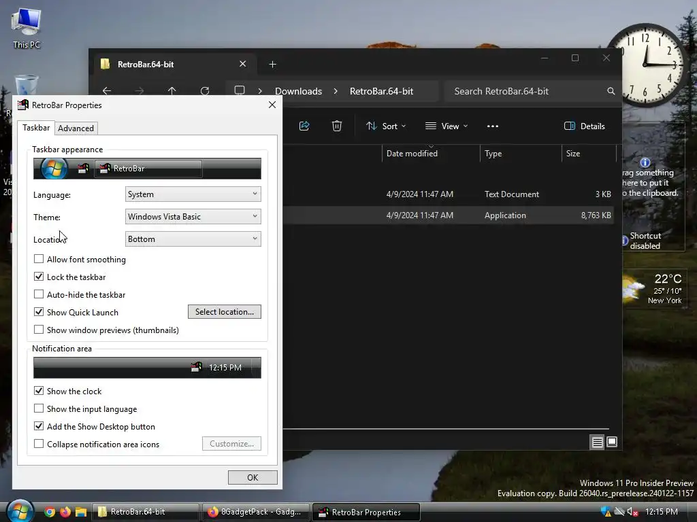Image resolution: width=697 pixels, height=522 pixels.
Task: Sort by Date modified column header
Action: 431,154
